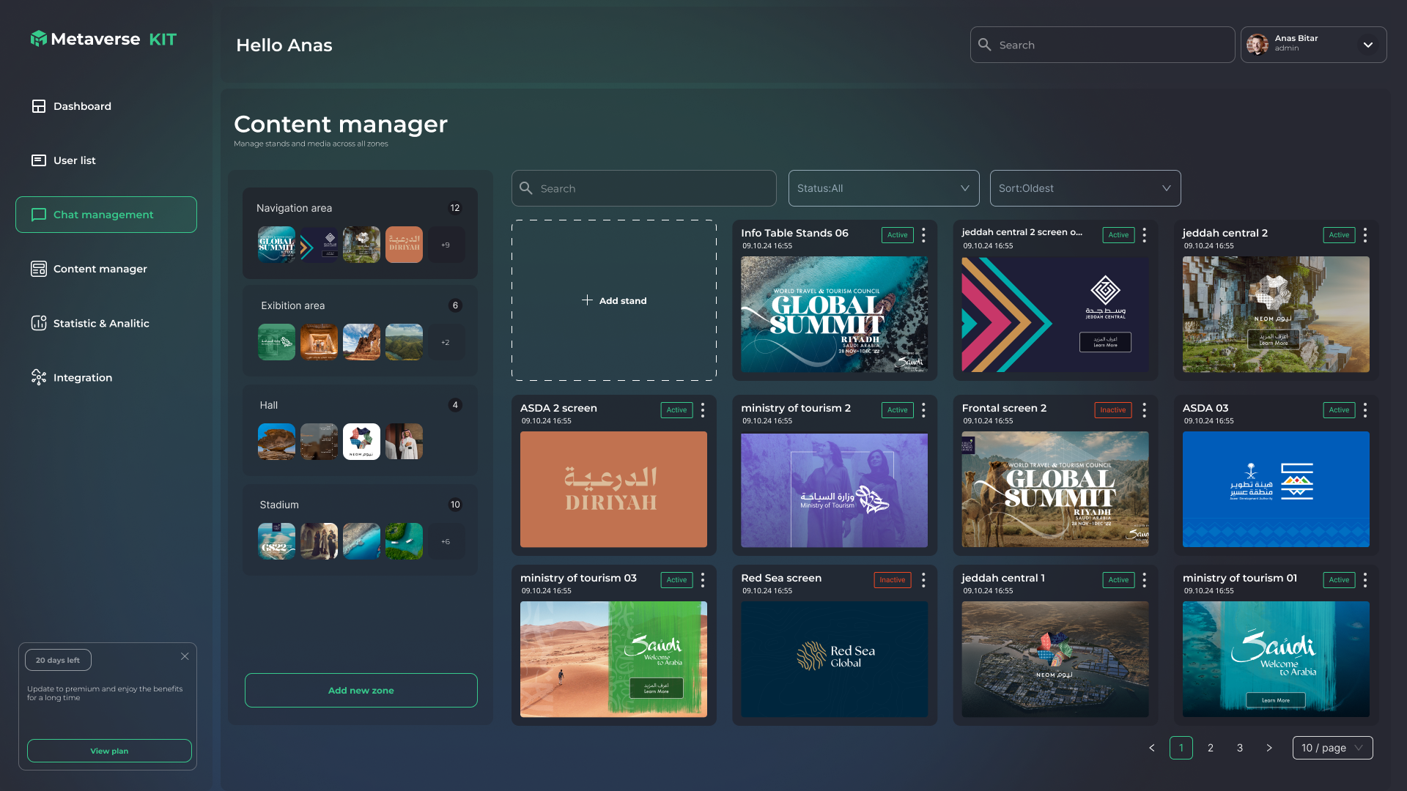Viewport: 1407px width, 791px height.
Task: Open the Statistic & Analitic section
Action: point(100,323)
